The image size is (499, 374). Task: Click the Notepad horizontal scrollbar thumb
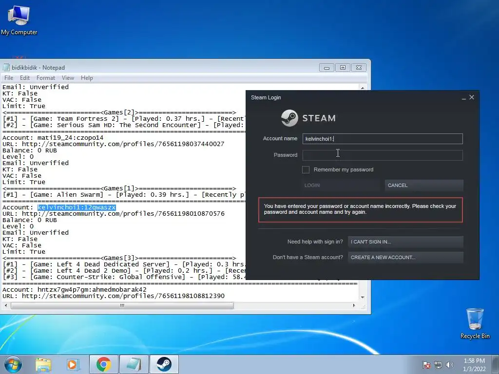122,306
